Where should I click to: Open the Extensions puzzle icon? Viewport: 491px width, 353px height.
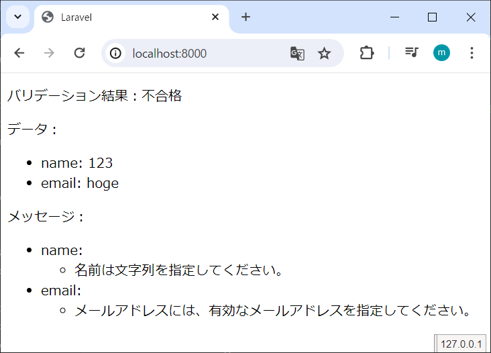pos(367,53)
